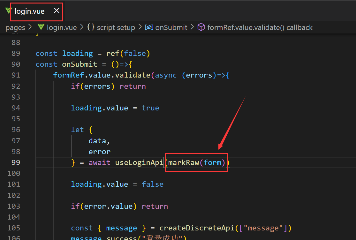Click the chevron right after the pages breadcrumb
Viewport: 356px width, 240px height.
tap(30, 27)
